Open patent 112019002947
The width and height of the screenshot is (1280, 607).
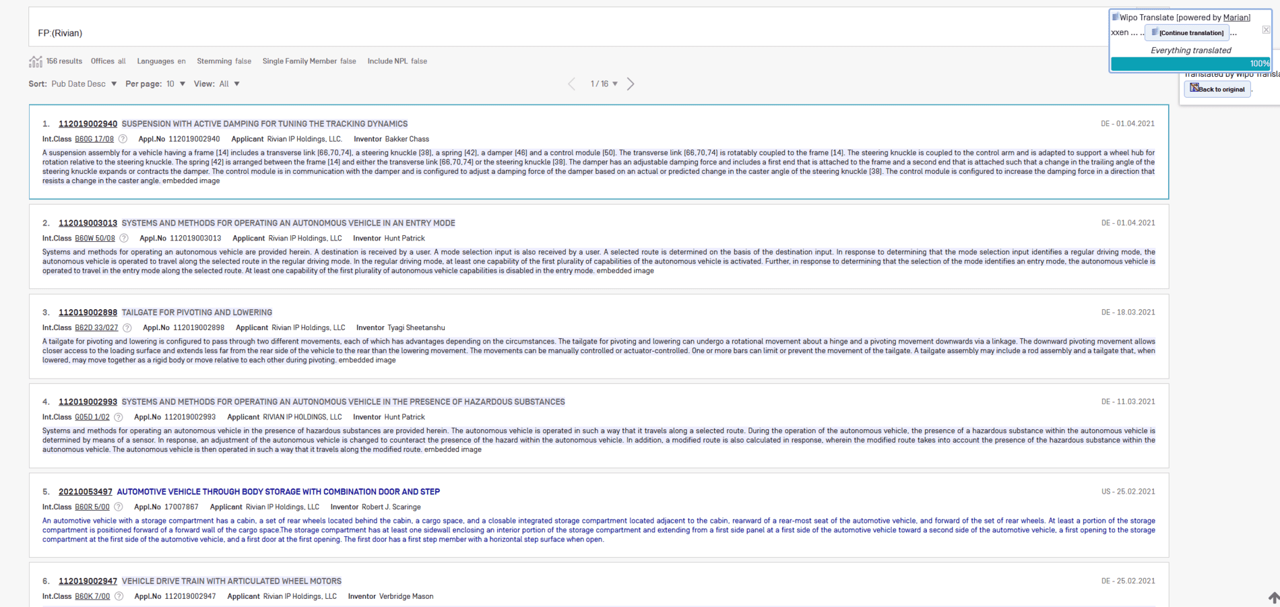coord(88,581)
